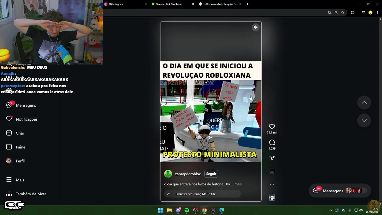
Task: Open OBS Studio from the taskbar
Action: point(195,210)
